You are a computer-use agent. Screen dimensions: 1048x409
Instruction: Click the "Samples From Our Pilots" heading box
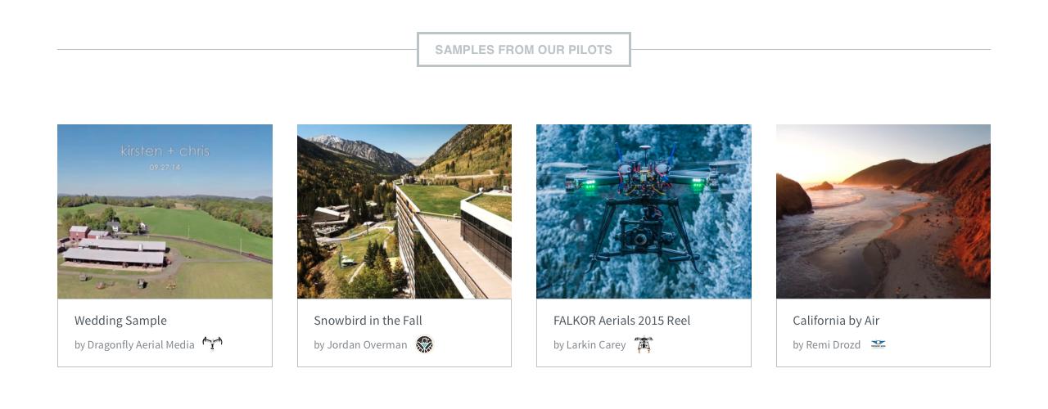(523, 50)
